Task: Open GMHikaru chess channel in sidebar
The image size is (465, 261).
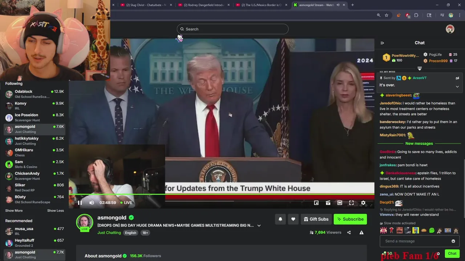Action: click(35, 153)
